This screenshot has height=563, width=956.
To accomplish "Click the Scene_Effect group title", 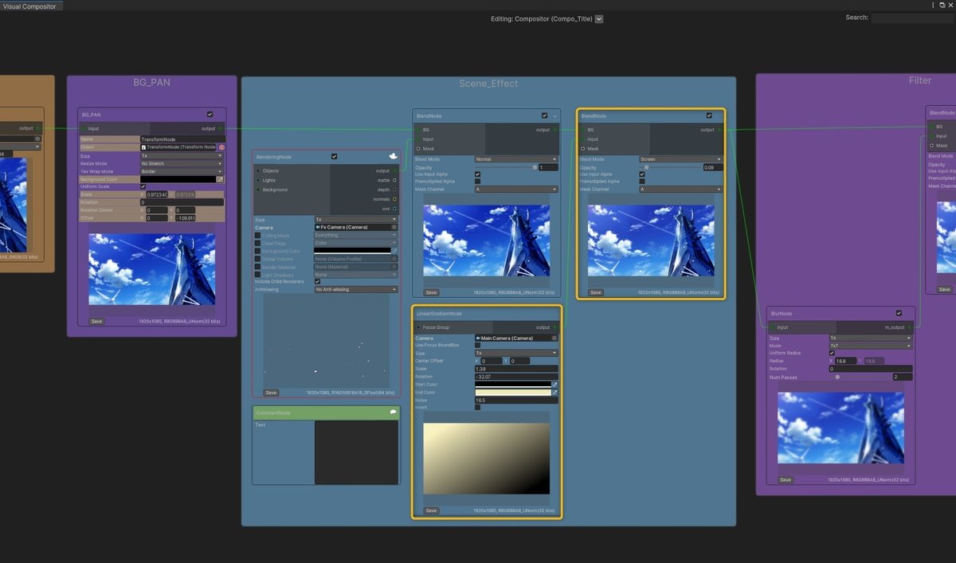I will (488, 83).
